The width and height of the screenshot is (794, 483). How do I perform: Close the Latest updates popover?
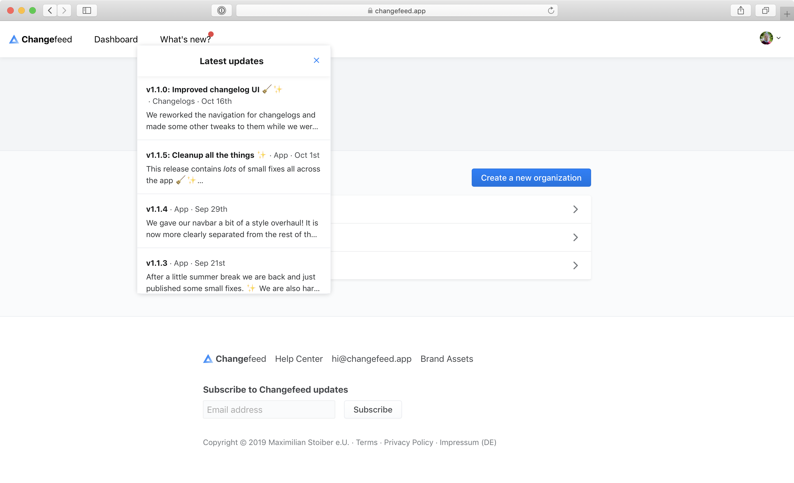tap(316, 61)
